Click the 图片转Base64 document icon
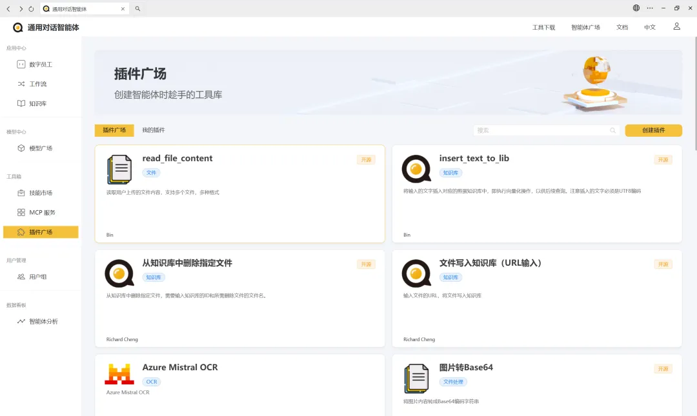The image size is (697, 416). point(416,378)
